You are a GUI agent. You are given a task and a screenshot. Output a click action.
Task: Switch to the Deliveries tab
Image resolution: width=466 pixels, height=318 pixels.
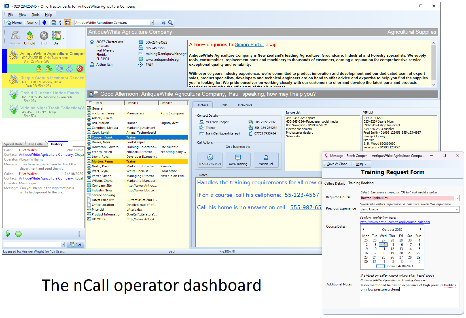pos(245,105)
